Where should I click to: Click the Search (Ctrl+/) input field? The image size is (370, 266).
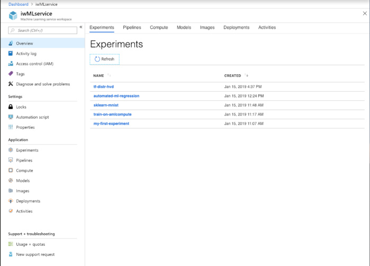[x=43, y=30]
